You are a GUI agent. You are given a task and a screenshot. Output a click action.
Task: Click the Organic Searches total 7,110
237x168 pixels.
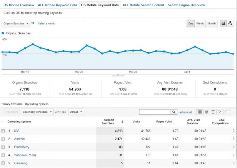[x=24, y=89]
